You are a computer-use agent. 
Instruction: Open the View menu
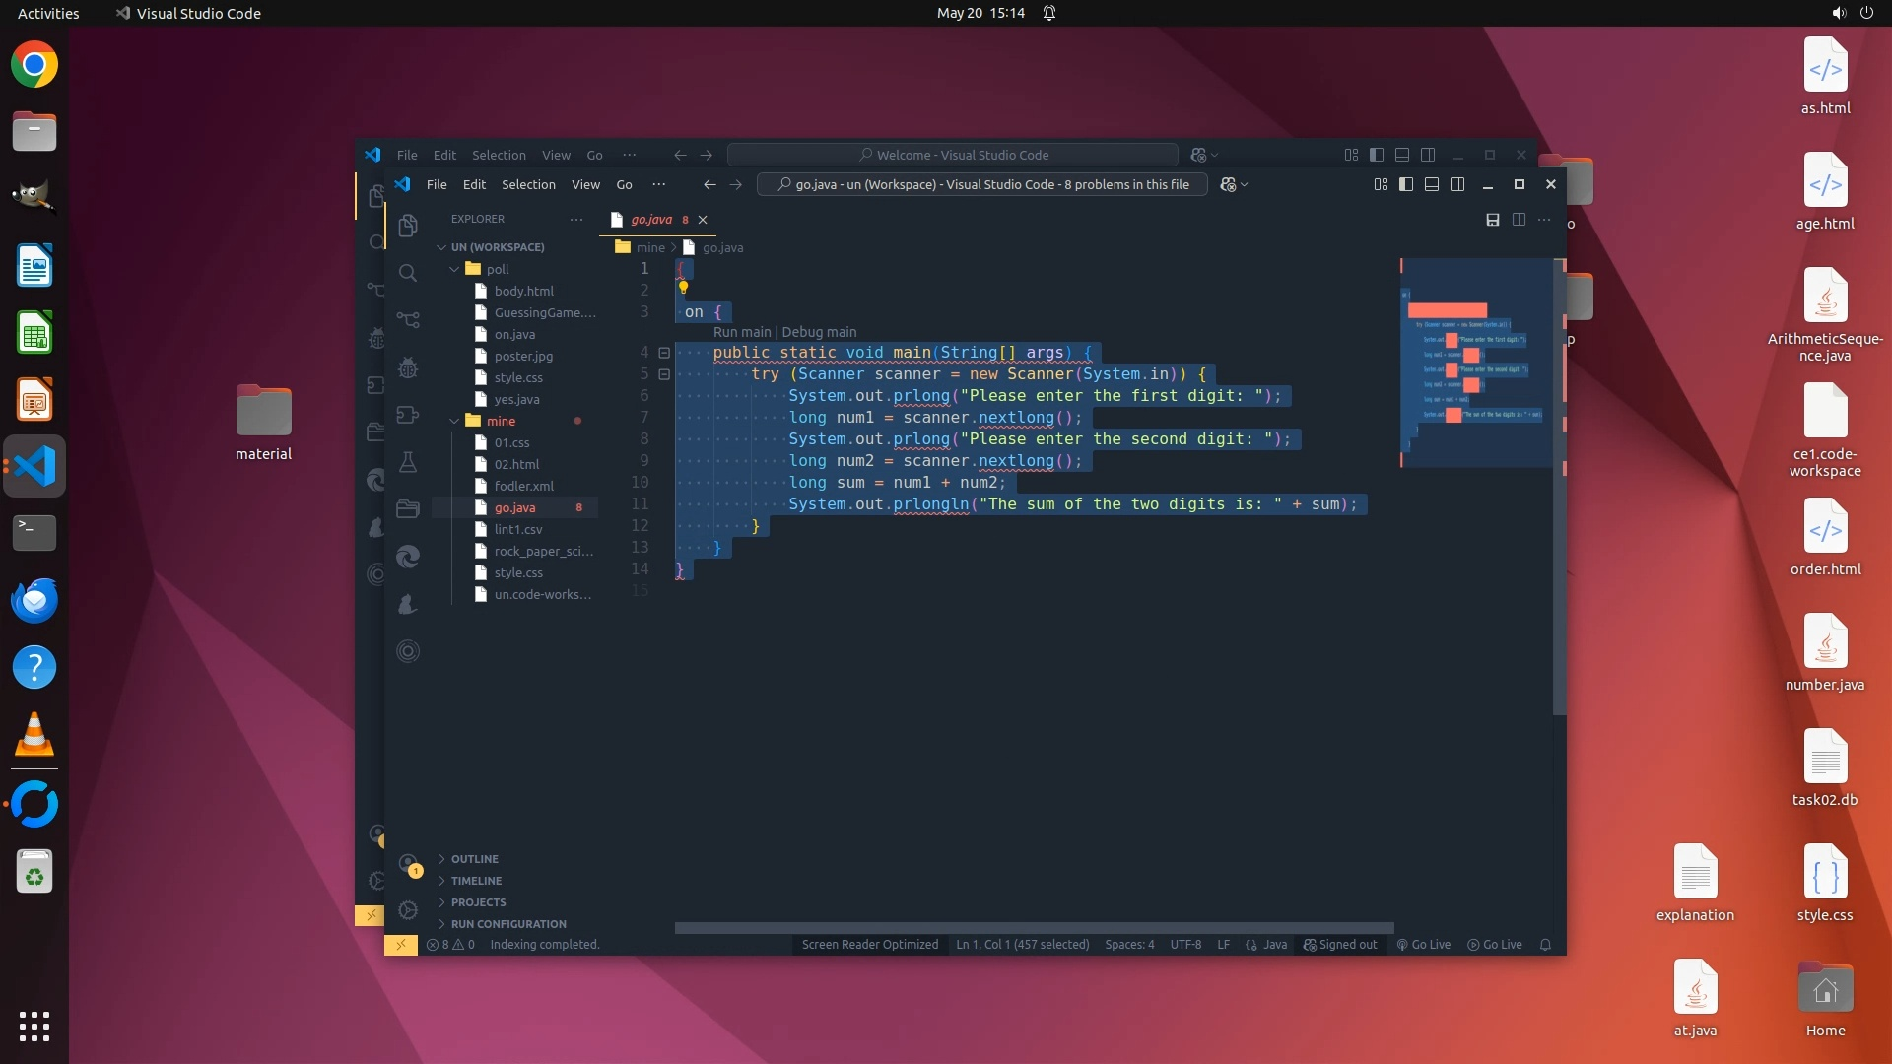585,184
